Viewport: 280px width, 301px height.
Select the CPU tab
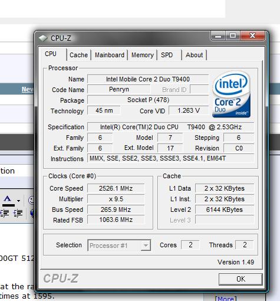pyautogui.click(x=51, y=54)
